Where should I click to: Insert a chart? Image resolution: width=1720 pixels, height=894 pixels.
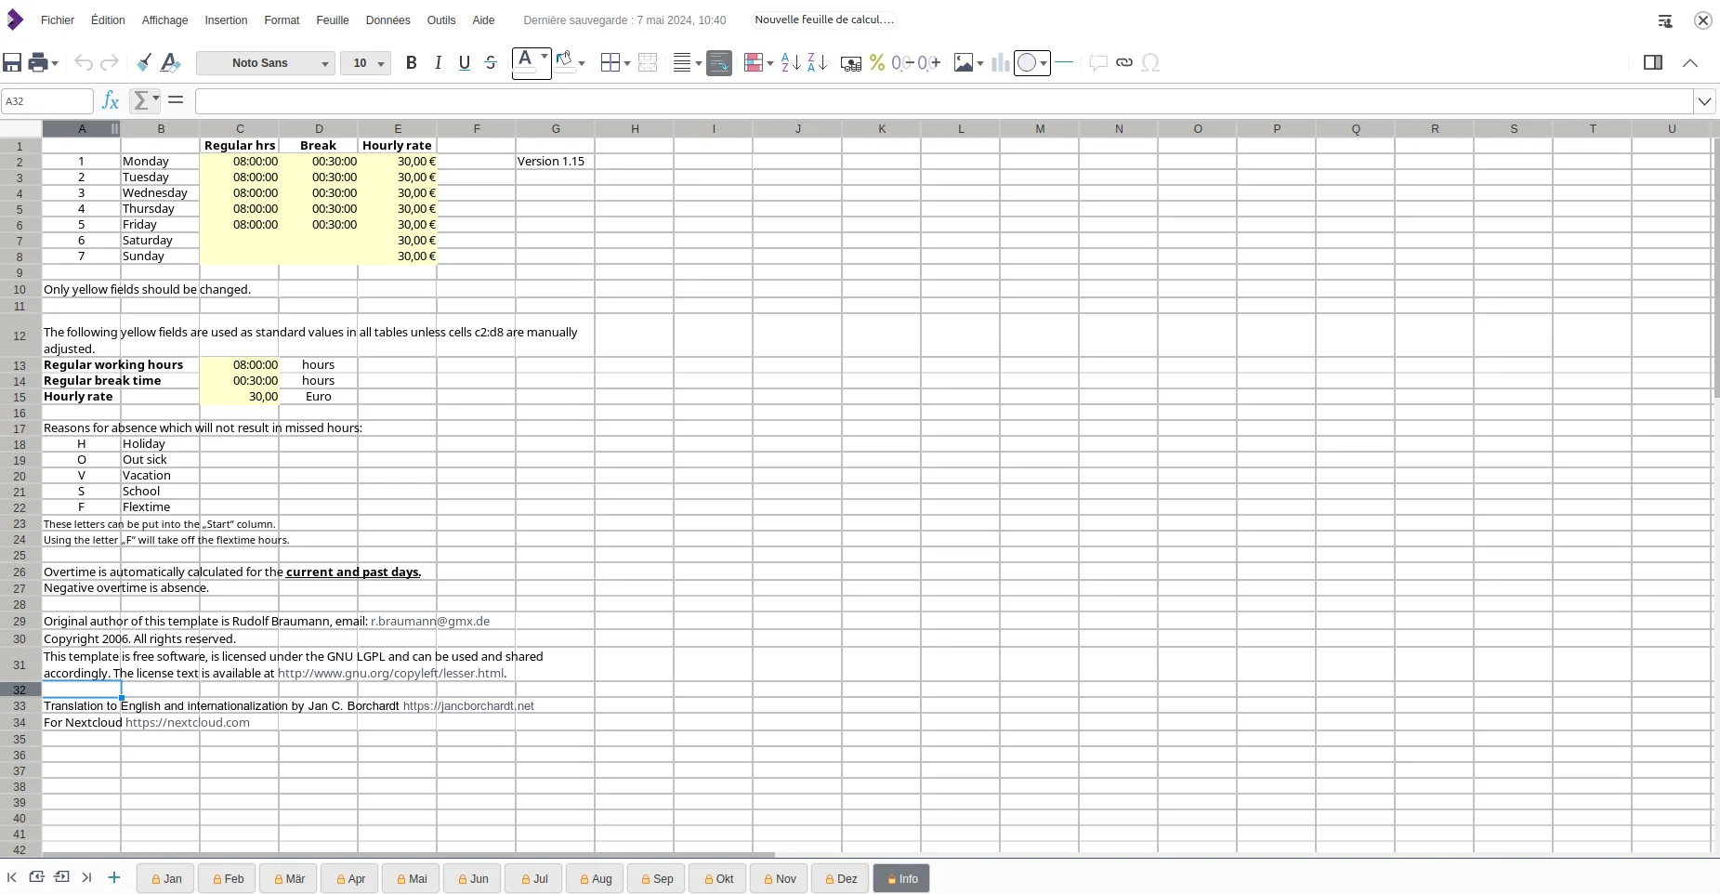(1000, 63)
